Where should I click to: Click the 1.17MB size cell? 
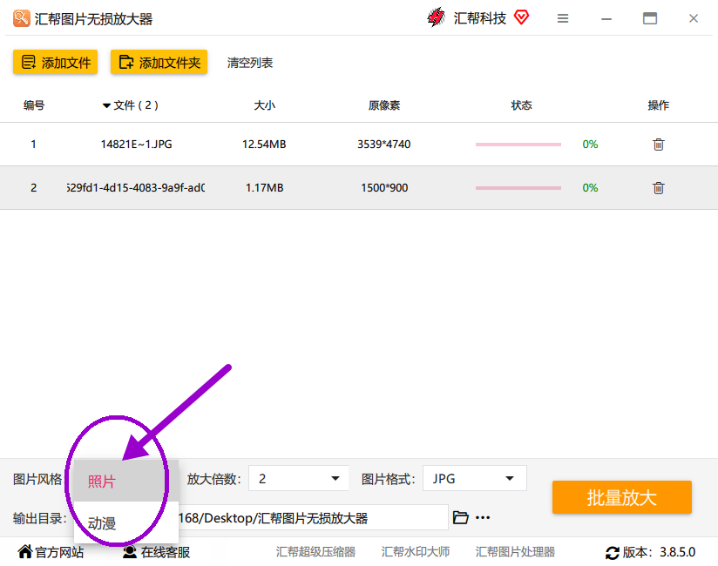click(264, 187)
